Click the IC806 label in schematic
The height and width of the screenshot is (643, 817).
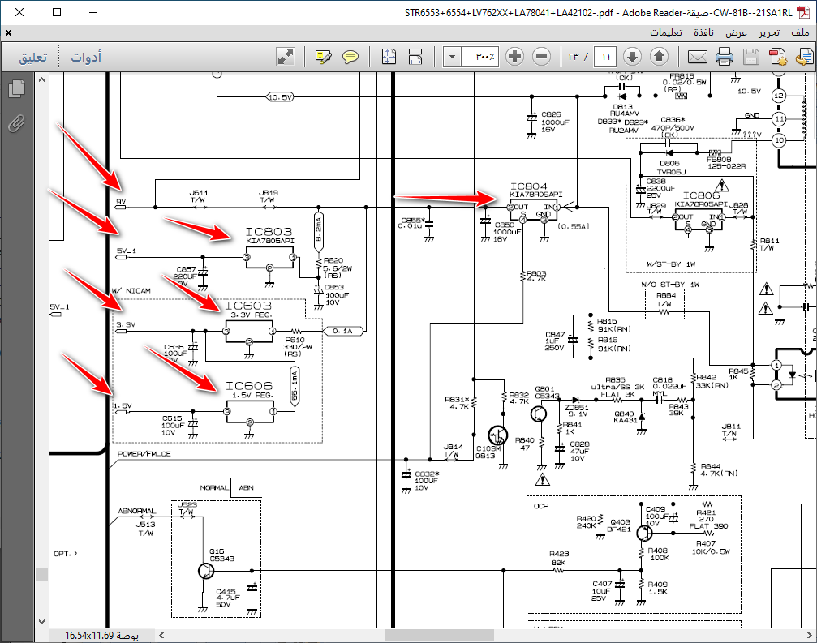[701, 195]
